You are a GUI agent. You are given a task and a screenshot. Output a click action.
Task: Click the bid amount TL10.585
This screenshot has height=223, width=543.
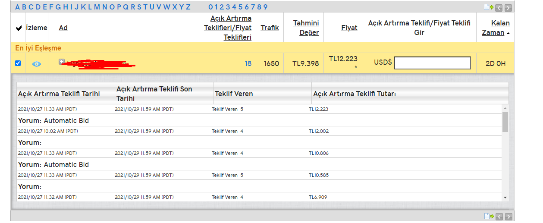[x=319, y=175]
